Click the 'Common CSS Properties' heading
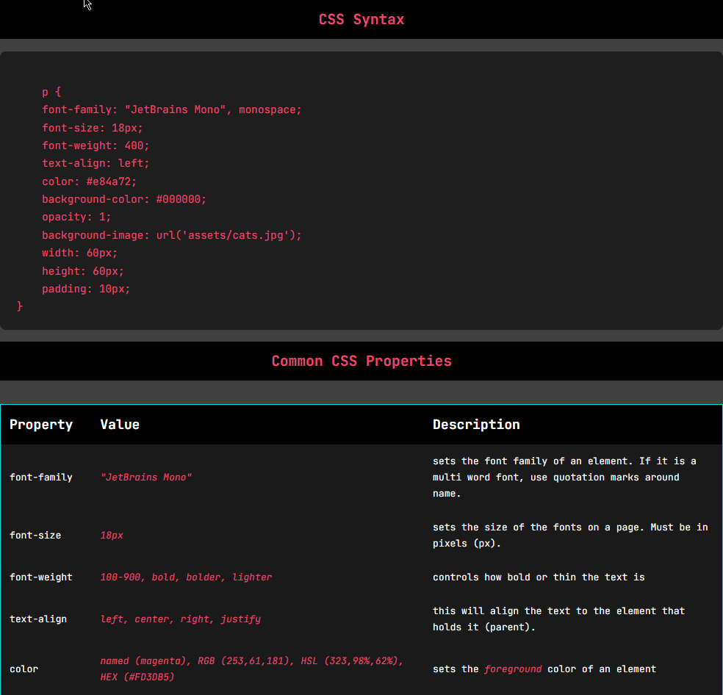 361,361
